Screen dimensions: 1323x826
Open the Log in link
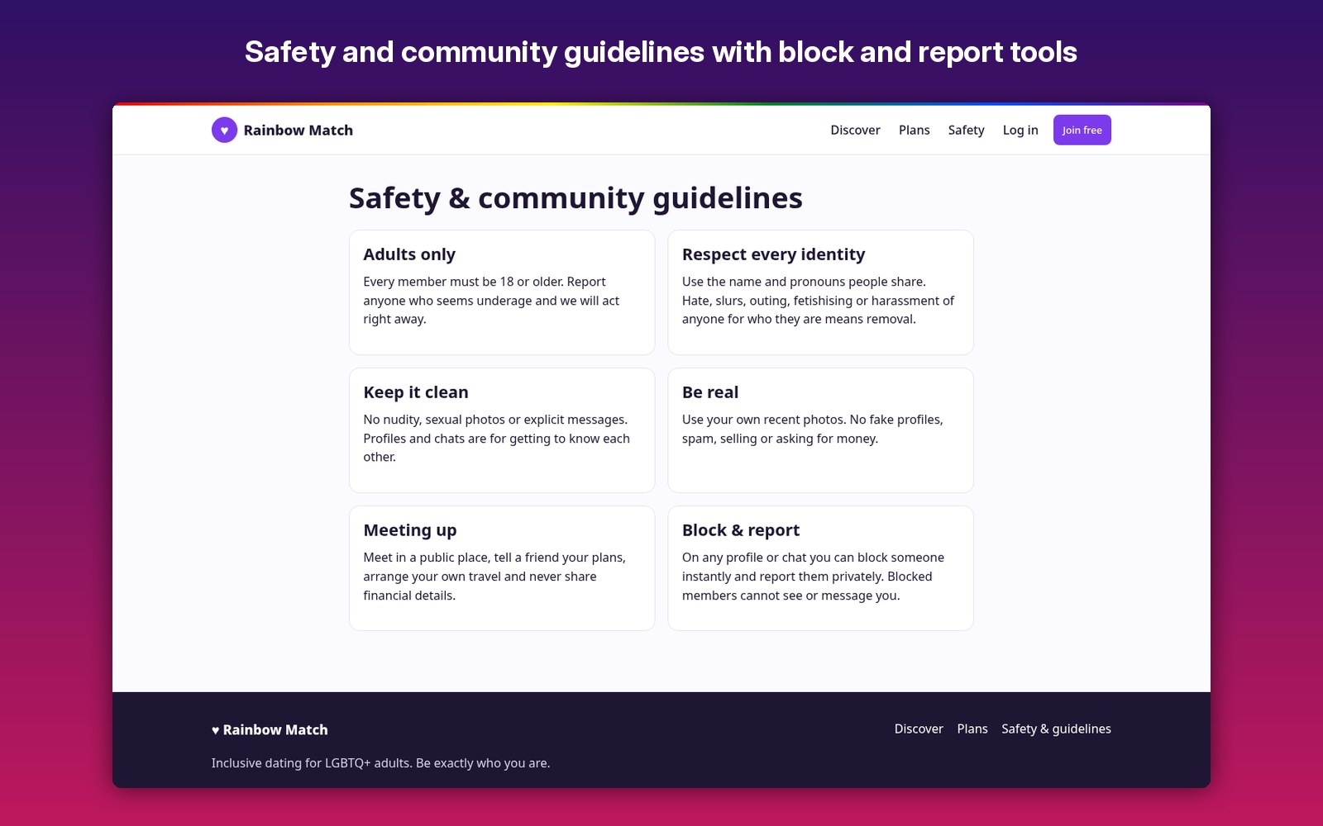tap(1020, 131)
